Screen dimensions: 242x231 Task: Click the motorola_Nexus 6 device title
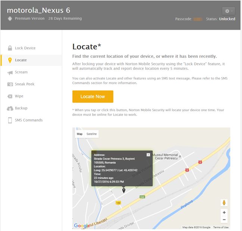[38, 10]
